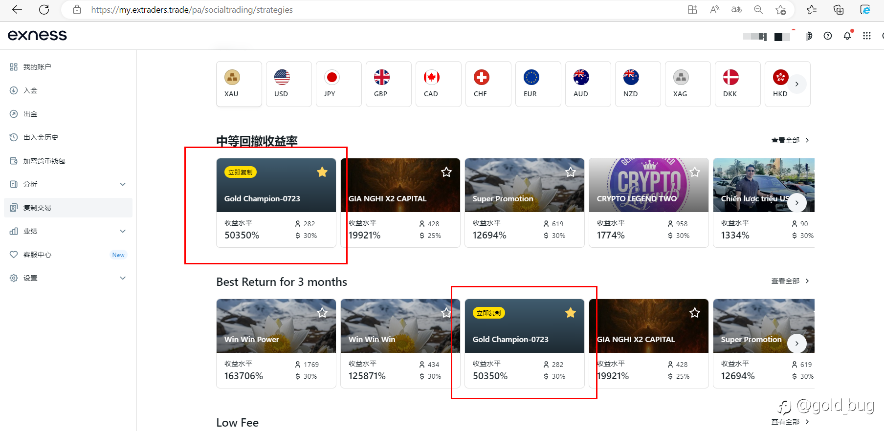Filter strategies by EUR currency
Screen dimensions: 884x431
[x=538, y=84]
